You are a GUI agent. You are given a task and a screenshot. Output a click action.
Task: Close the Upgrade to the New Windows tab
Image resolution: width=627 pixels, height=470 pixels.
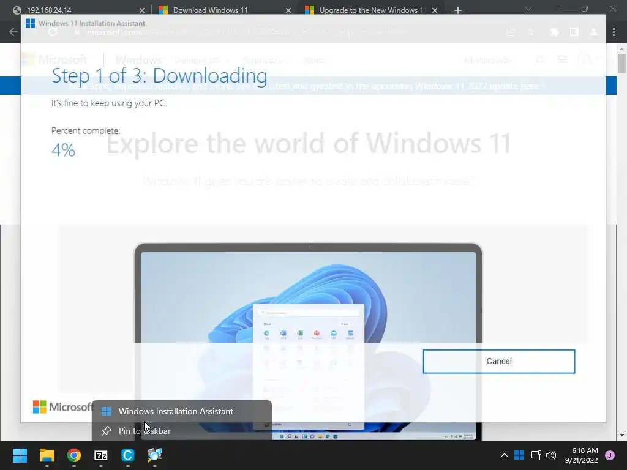(435, 10)
